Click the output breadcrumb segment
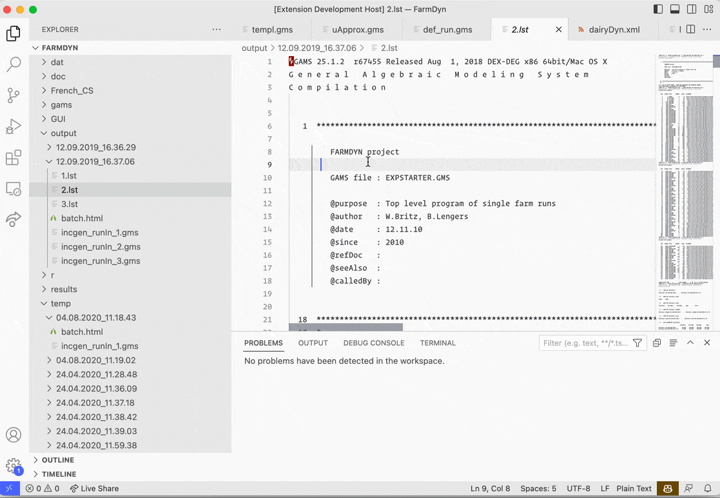 pos(255,48)
